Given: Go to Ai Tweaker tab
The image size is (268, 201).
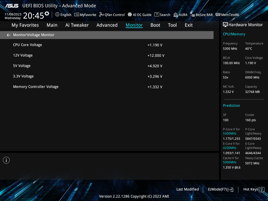Looking at the screenshot, I should [x=77, y=25].
